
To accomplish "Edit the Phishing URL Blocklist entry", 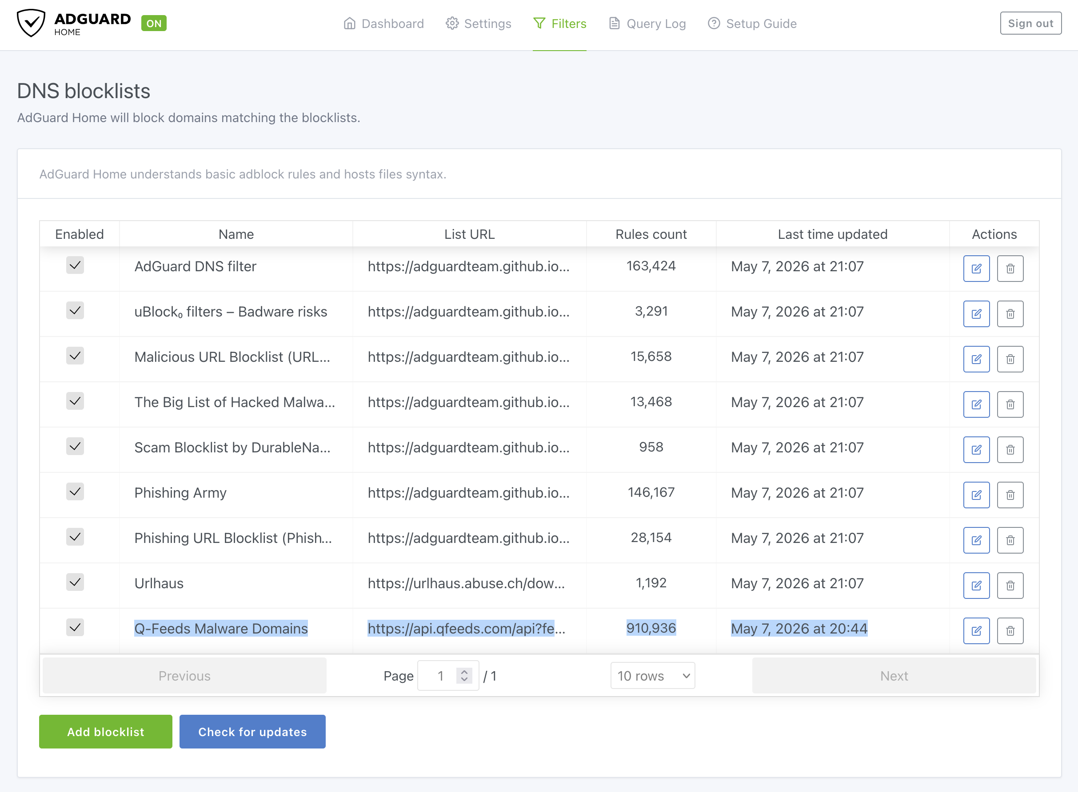I will click(x=976, y=540).
